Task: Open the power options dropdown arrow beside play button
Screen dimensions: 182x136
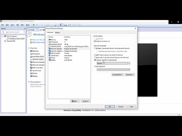Action: [x=37, y=25]
